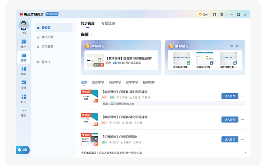Click 26854 download count of 白鹭拓展阅读

click(x=126, y=143)
